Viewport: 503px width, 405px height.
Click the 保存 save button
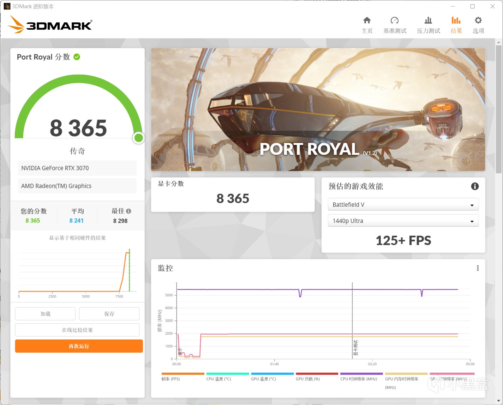109,314
